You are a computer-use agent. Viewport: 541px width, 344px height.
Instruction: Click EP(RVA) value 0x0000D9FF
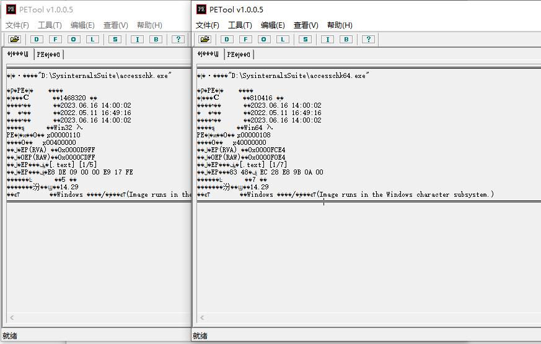point(76,150)
